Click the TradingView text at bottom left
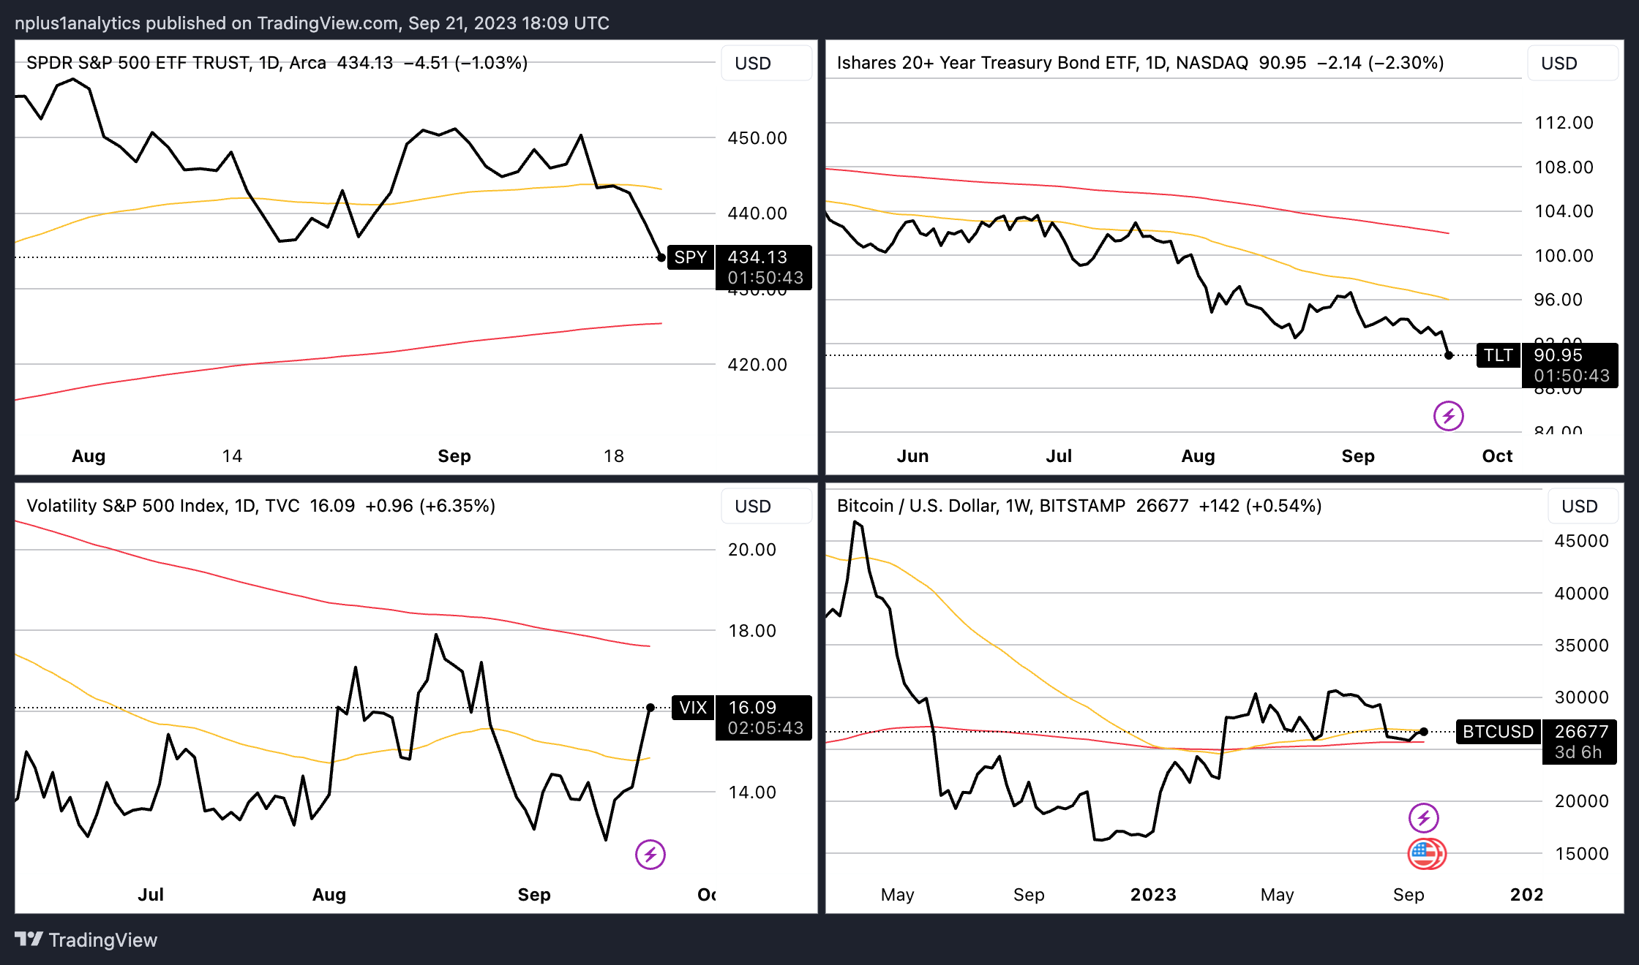 (x=102, y=940)
